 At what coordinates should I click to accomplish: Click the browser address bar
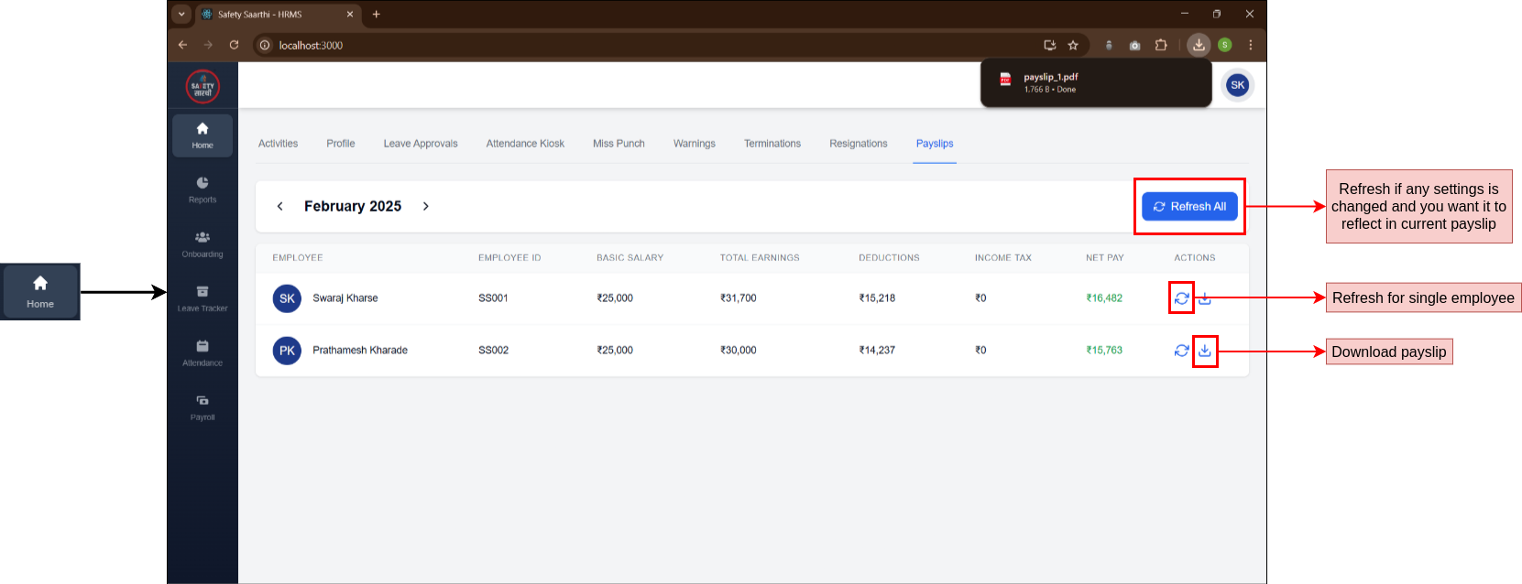click(x=641, y=45)
